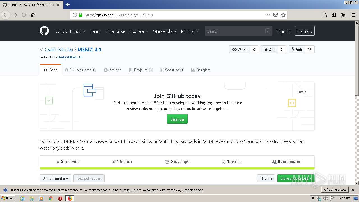Dismiss the Join GitHub banner
Viewport: 359px width, 202px height.
point(301,92)
